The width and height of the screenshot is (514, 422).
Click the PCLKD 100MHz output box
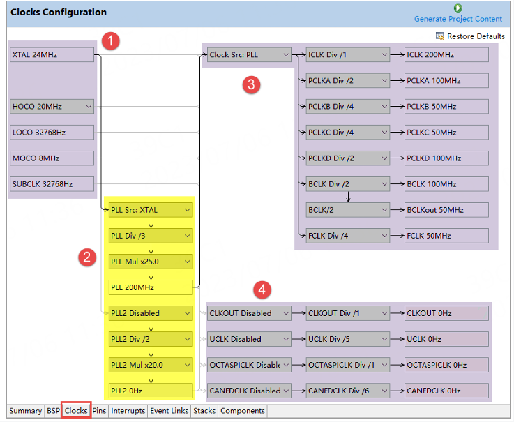coord(446,158)
